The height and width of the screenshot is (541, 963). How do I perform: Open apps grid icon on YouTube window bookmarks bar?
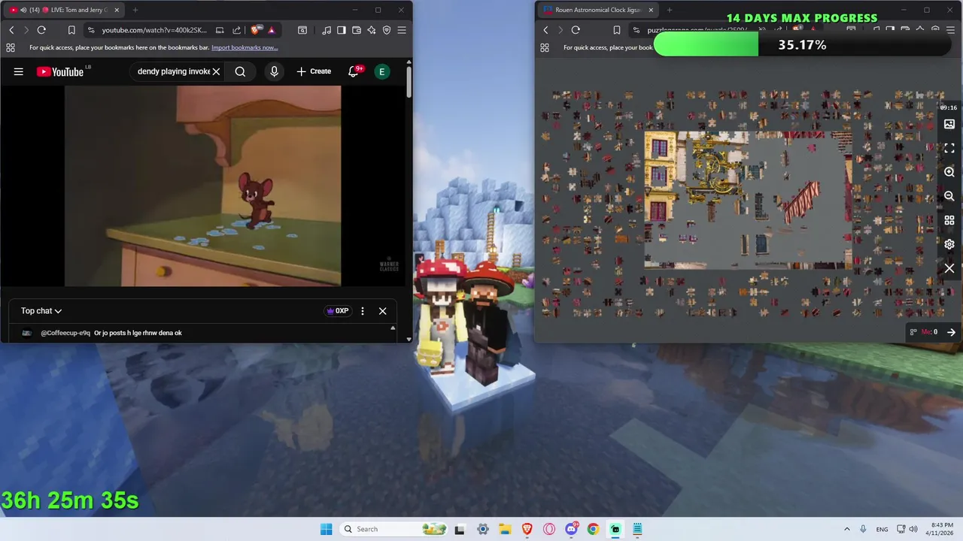pyautogui.click(x=11, y=47)
